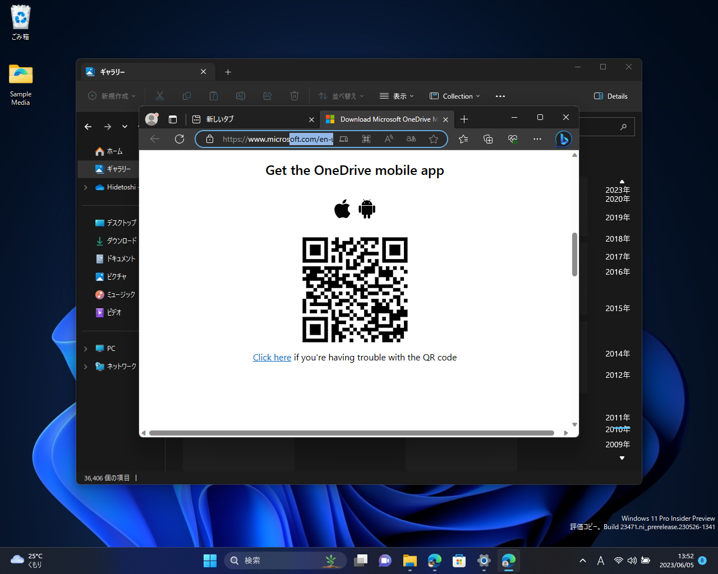Open the 並べ替え sort dropdown

(341, 96)
